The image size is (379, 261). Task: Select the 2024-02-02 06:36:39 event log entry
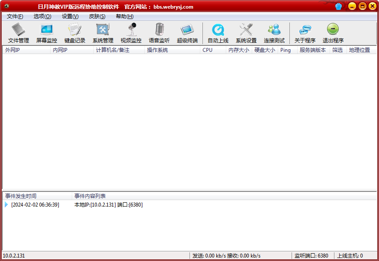click(x=35, y=205)
